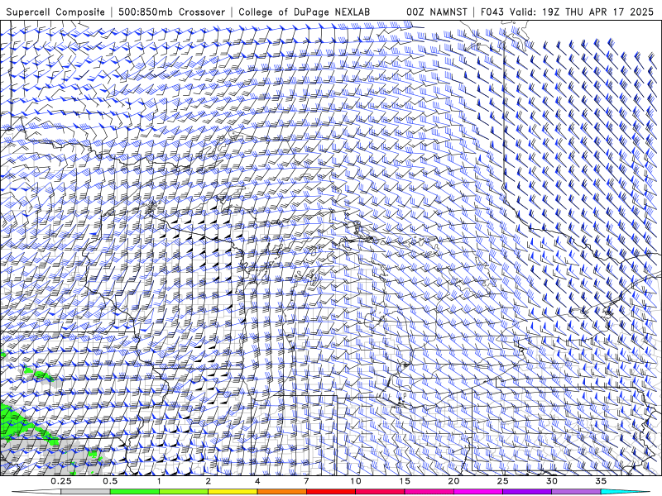Image resolution: width=662 pixels, height=496 pixels.
Task: Click the "00Z NAMNST" model run label
Action: coord(437,12)
